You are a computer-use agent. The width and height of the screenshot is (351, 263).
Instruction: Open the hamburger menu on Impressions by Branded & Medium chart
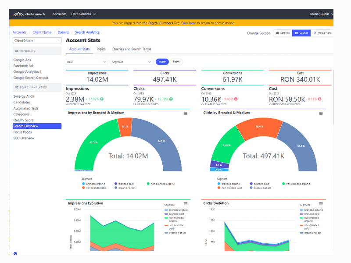(186, 113)
